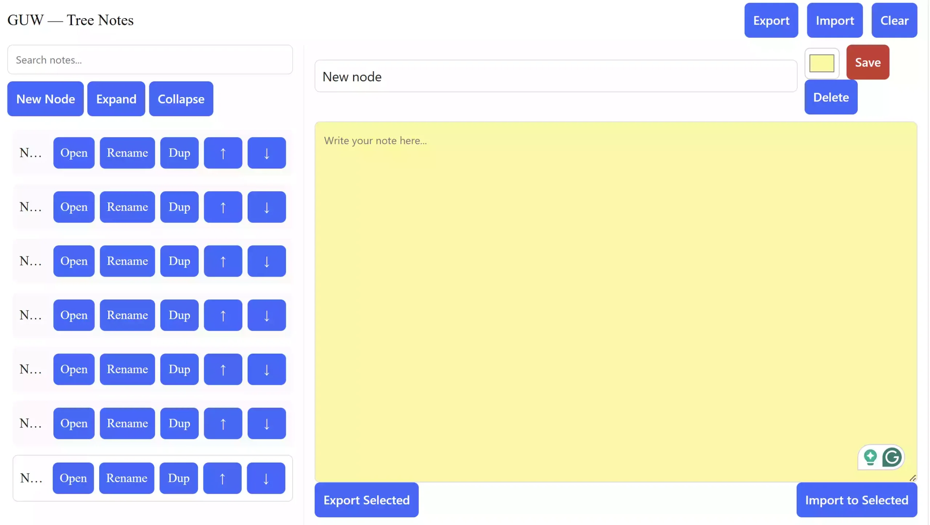This screenshot has height=525, width=930.
Task: Click the Search notes input field
Action: click(x=150, y=60)
